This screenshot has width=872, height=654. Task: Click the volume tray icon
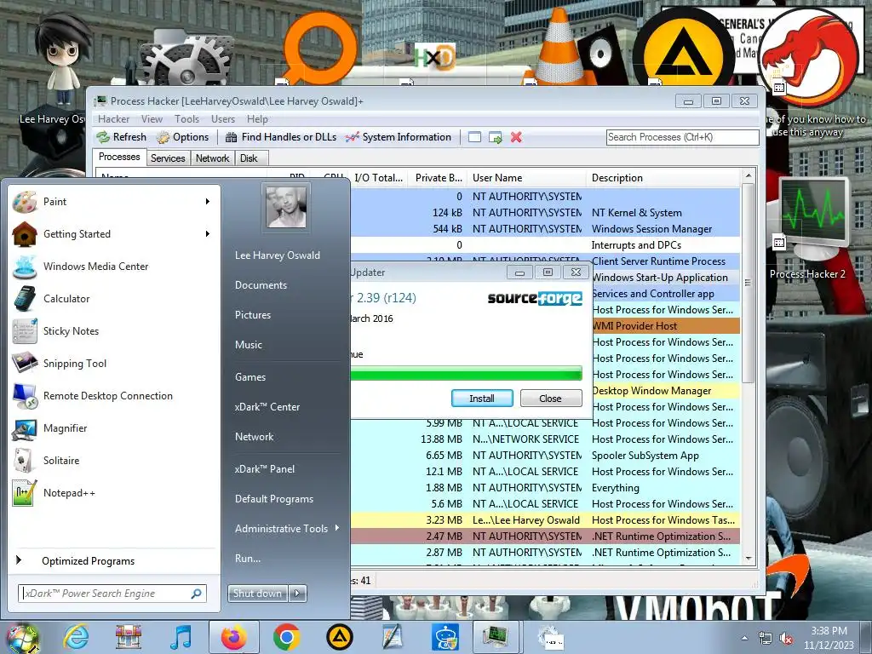coord(787,639)
